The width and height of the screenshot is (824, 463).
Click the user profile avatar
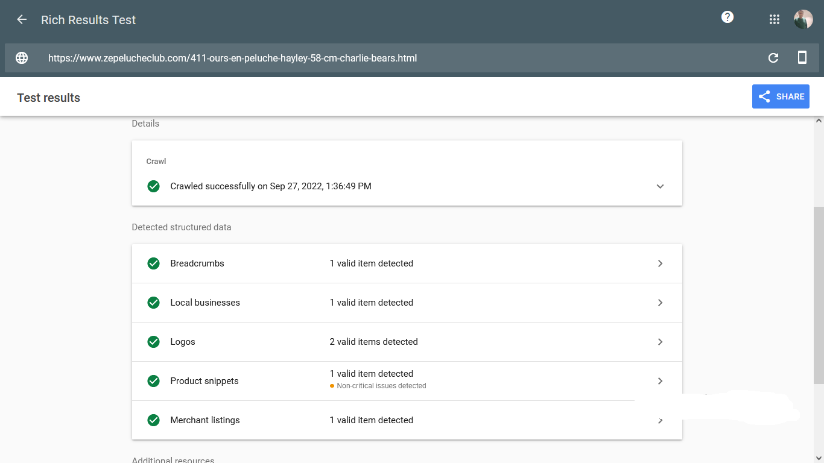pyautogui.click(x=803, y=19)
